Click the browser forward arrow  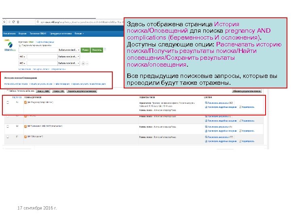click(9, 22)
